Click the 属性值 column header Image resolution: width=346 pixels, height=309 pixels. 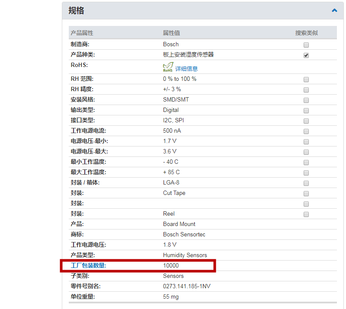[x=171, y=33]
